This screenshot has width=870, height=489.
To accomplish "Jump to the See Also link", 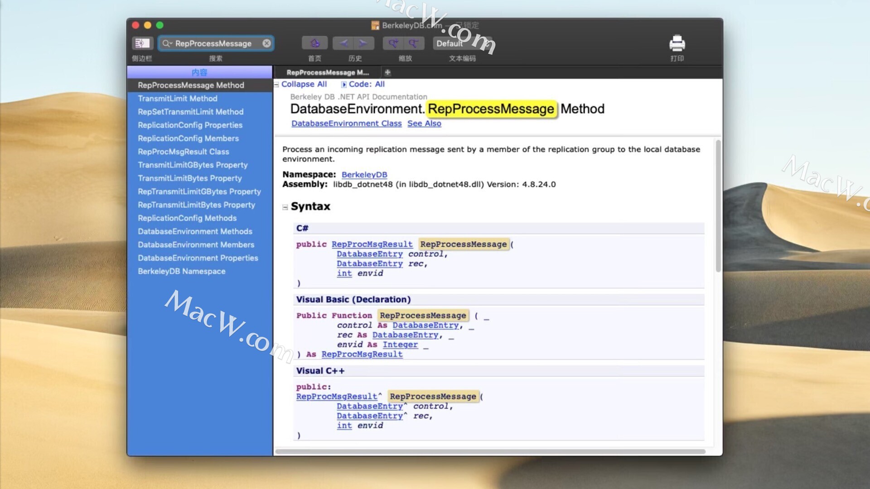I will [424, 123].
